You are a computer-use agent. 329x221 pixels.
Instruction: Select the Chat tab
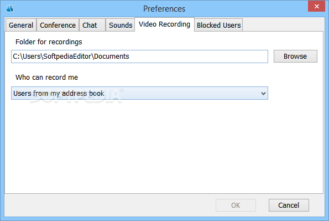[92, 25]
